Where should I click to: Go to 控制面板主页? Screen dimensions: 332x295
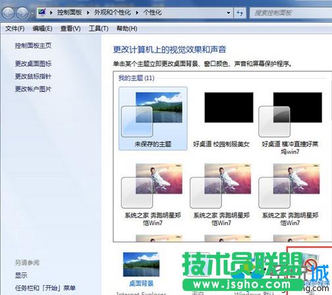tap(33, 45)
